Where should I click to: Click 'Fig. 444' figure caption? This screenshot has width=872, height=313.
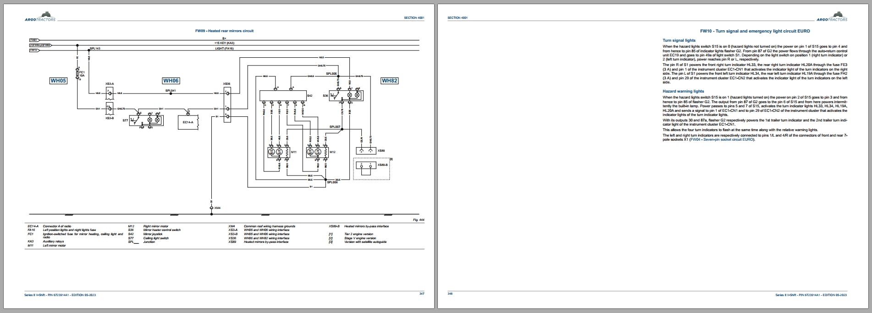point(419,220)
